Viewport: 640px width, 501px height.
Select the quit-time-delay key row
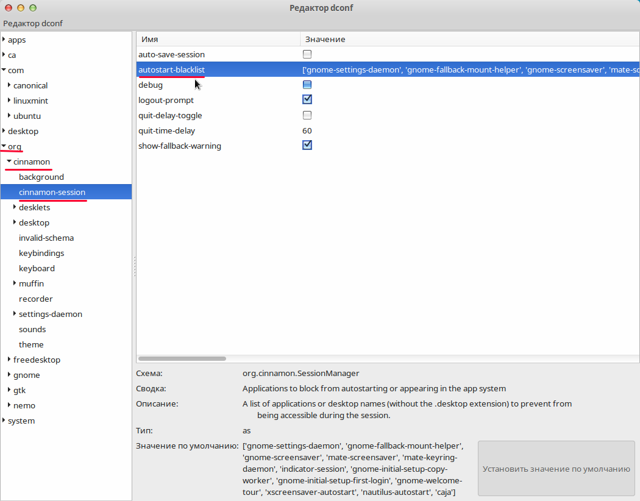point(388,131)
